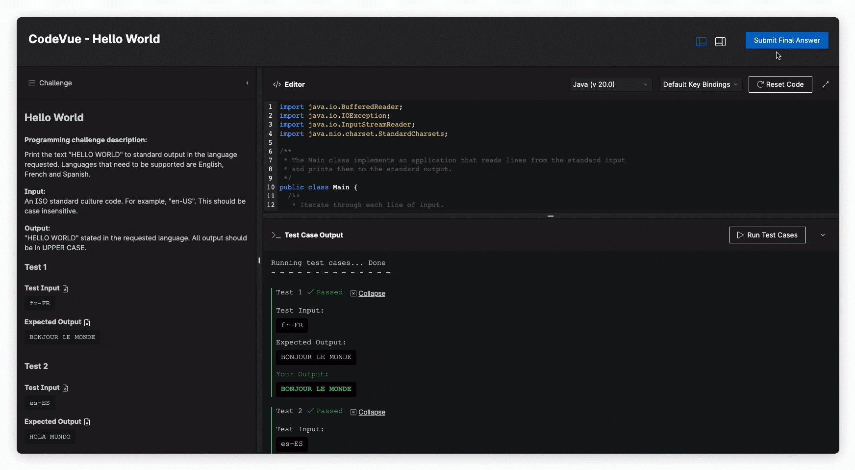Open the Default Key Bindings dropdown

pyautogui.click(x=700, y=84)
